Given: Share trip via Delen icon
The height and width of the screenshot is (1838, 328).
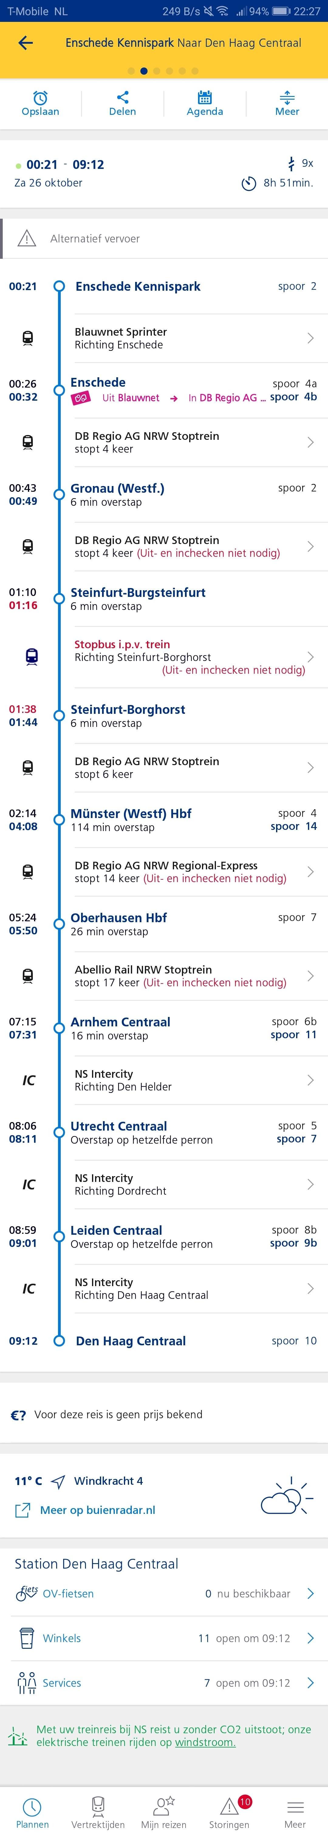Looking at the screenshot, I should pyautogui.click(x=123, y=104).
